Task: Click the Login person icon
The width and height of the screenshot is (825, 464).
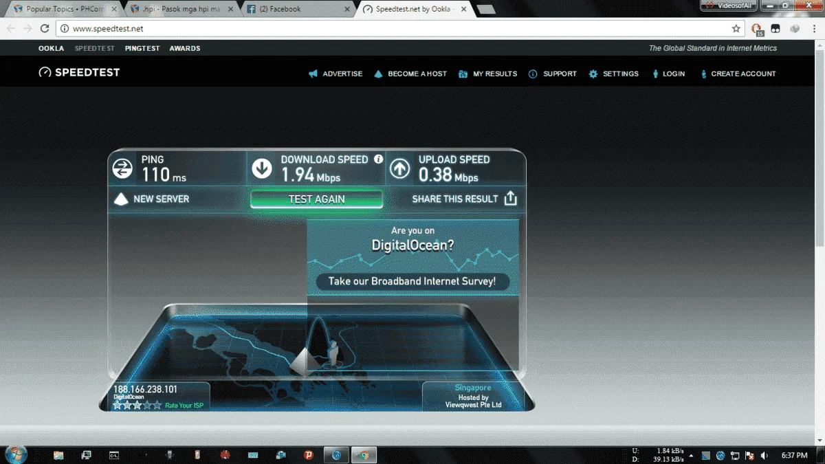Action: pos(654,74)
